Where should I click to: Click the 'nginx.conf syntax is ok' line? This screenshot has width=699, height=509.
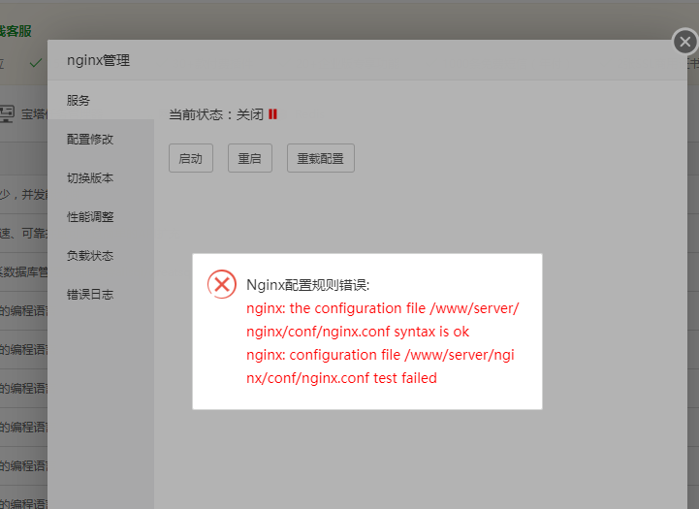coord(358,332)
